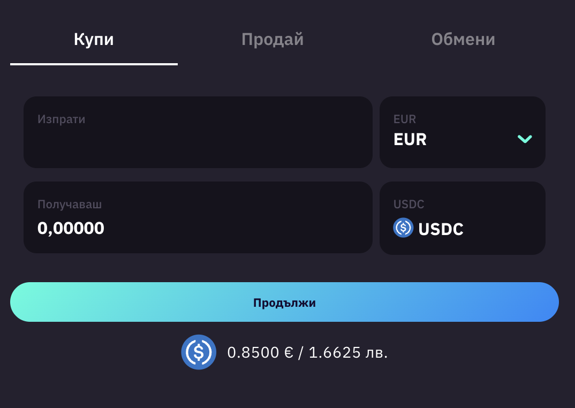
Task: Click the large USDC coin icon beside rate
Action: coord(199,352)
